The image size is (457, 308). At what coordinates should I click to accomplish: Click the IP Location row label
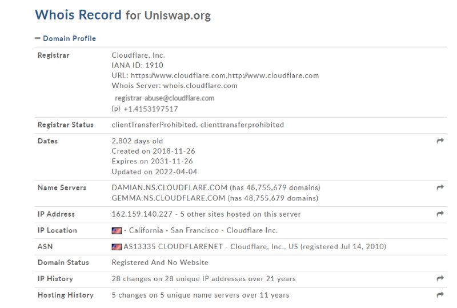[57, 230]
